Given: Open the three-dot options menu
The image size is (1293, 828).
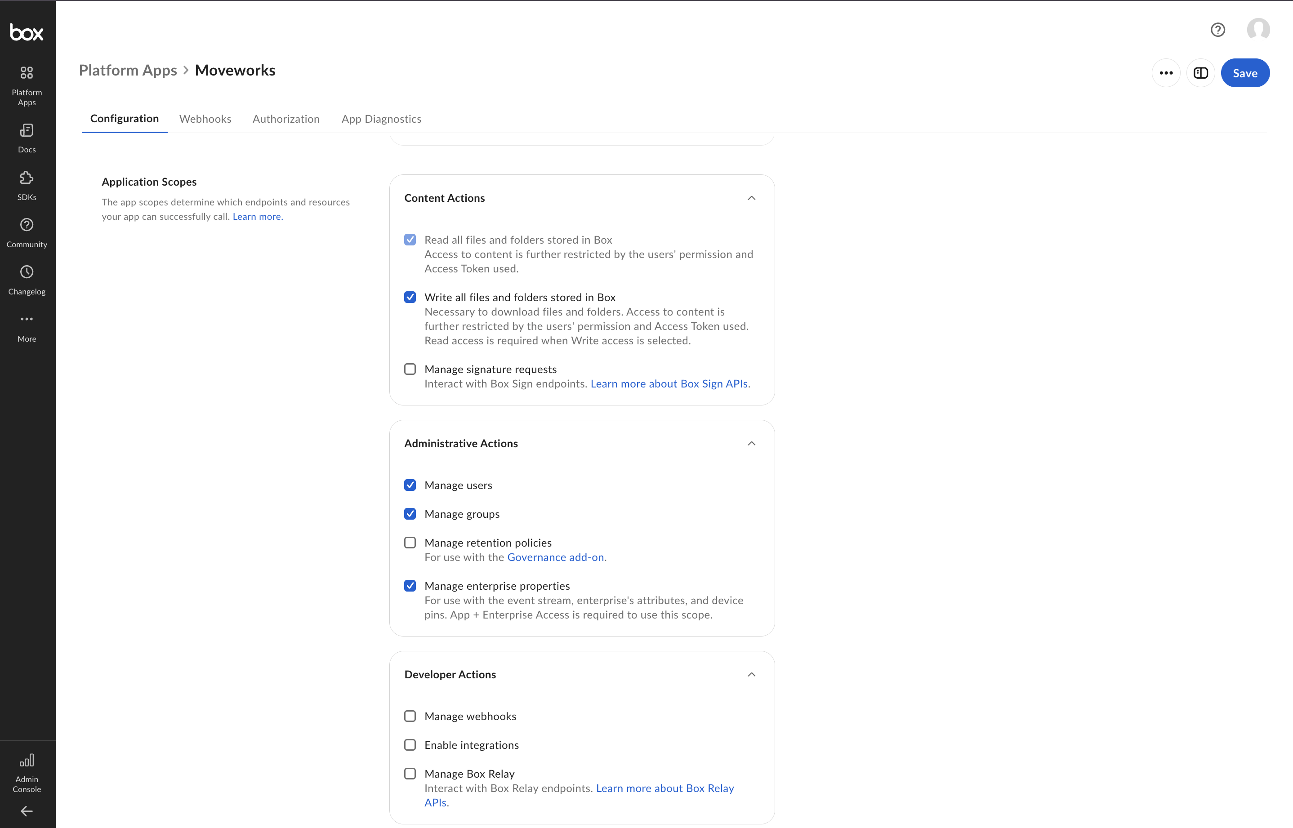Looking at the screenshot, I should point(1166,73).
